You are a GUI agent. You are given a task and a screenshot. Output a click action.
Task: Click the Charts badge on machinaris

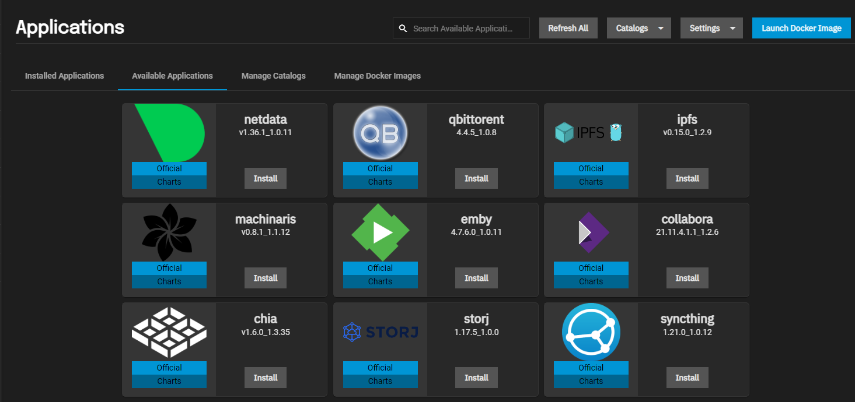point(169,281)
